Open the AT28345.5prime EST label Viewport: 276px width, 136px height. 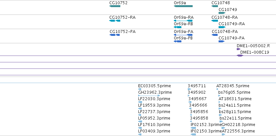(233, 86)
